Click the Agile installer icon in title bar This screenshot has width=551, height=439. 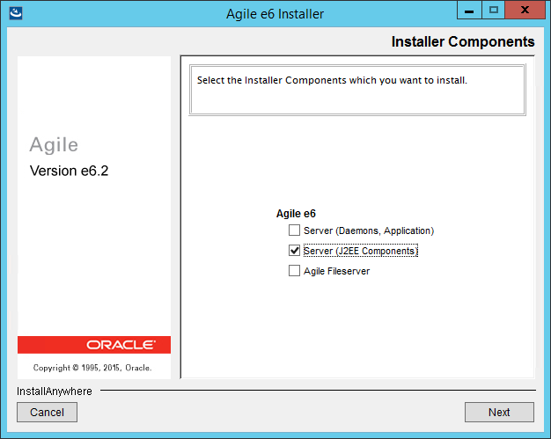(x=16, y=13)
